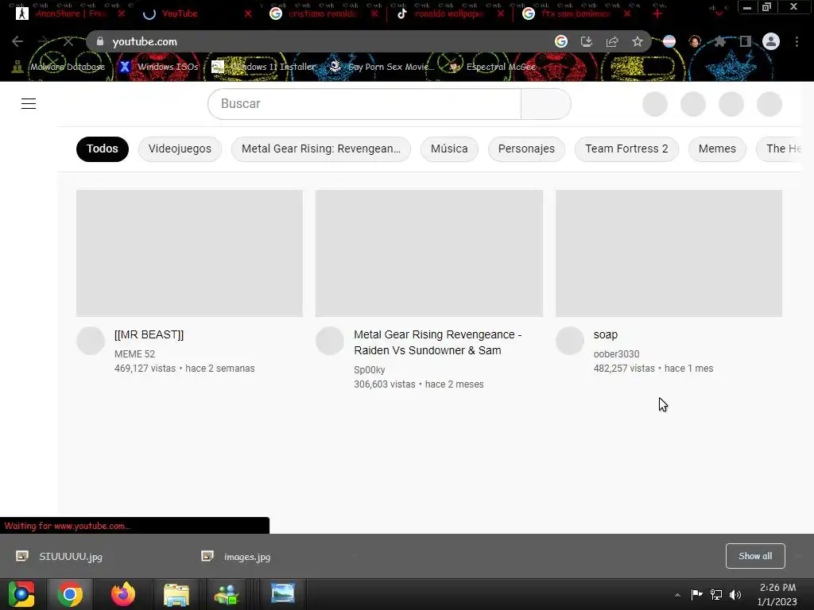The height and width of the screenshot is (610, 814).
Task: Open Chrome in the taskbar
Action: [x=70, y=594]
